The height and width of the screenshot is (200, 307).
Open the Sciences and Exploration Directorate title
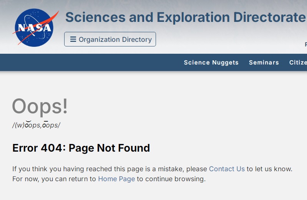[x=185, y=17]
